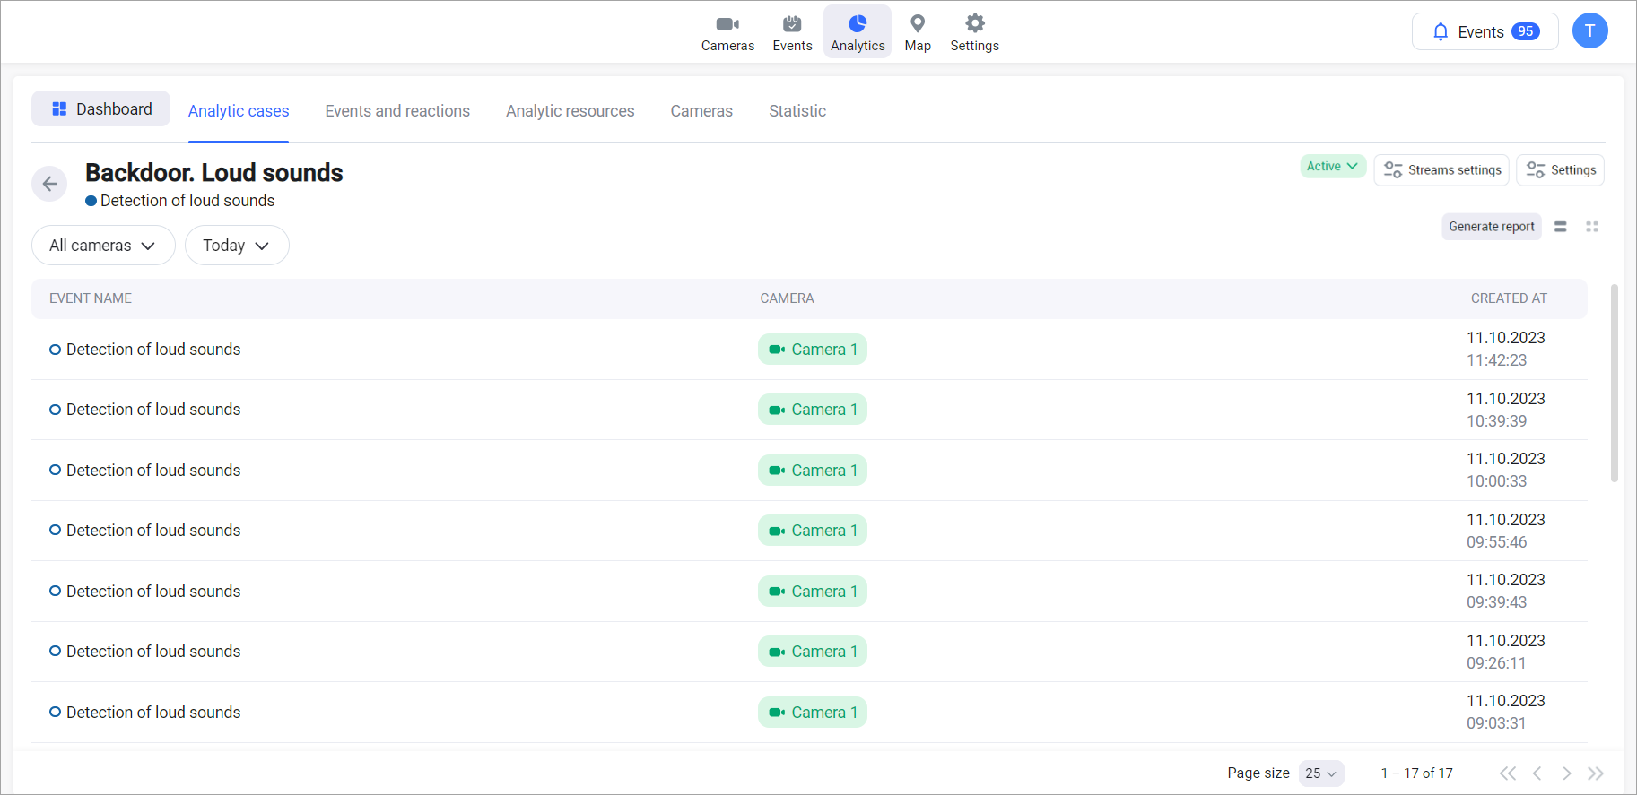The width and height of the screenshot is (1637, 795).
Task: Open the Active status dropdown
Action: click(x=1333, y=167)
